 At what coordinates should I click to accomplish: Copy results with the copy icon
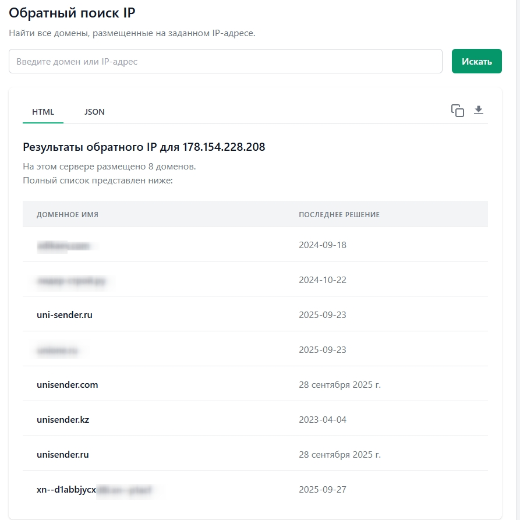tap(458, 111)
